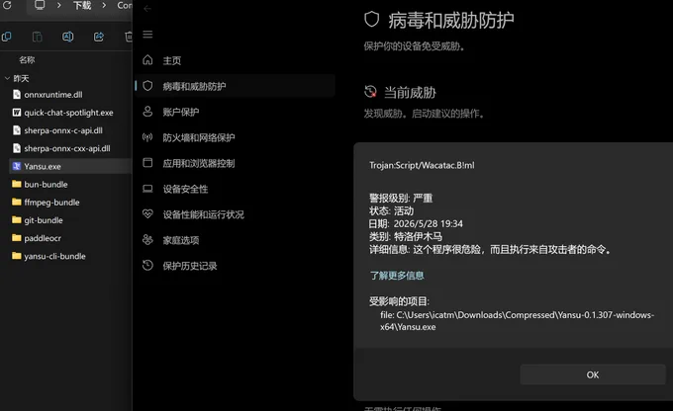Open 应用和浏览器控制 in sidebar
The image size is (673, 411).
199,164
